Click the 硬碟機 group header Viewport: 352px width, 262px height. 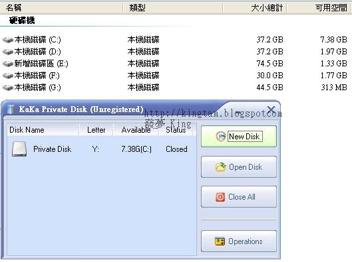(x=22, y=21)
